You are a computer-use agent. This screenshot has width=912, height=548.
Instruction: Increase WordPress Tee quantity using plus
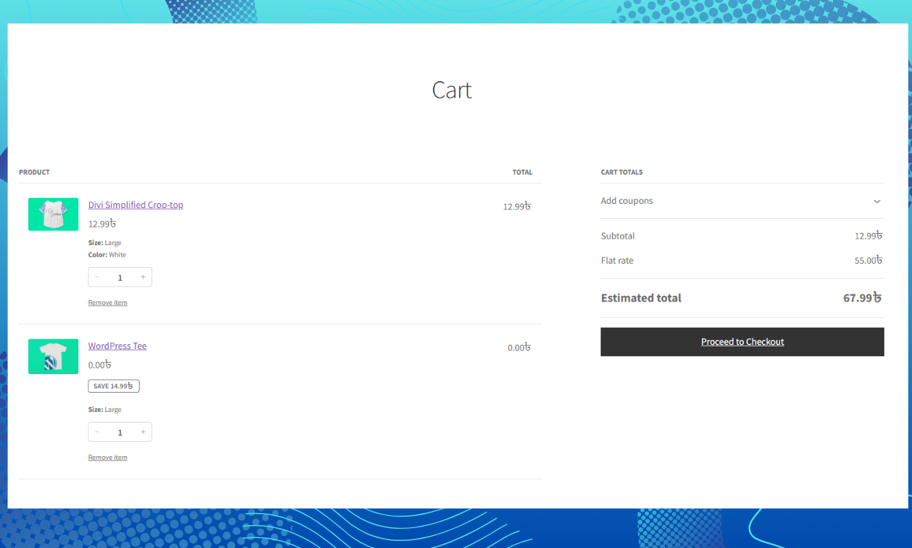click(142, 432)
